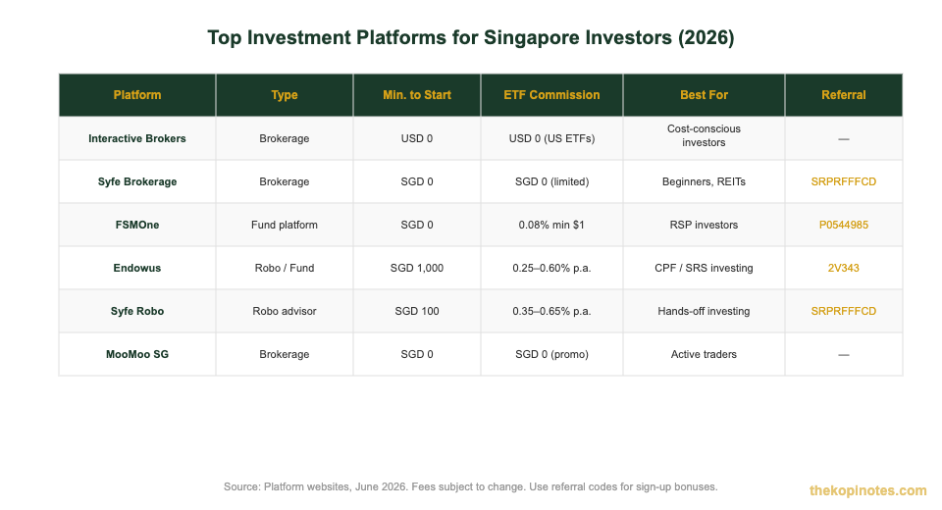Click 'SGD 0' minimum in MooMoo SG row
Viewport: 942px width, 510px height.
click(x=417, y=354)
